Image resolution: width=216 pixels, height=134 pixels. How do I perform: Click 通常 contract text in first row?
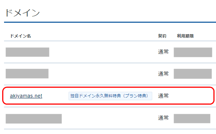coord(163,52)
